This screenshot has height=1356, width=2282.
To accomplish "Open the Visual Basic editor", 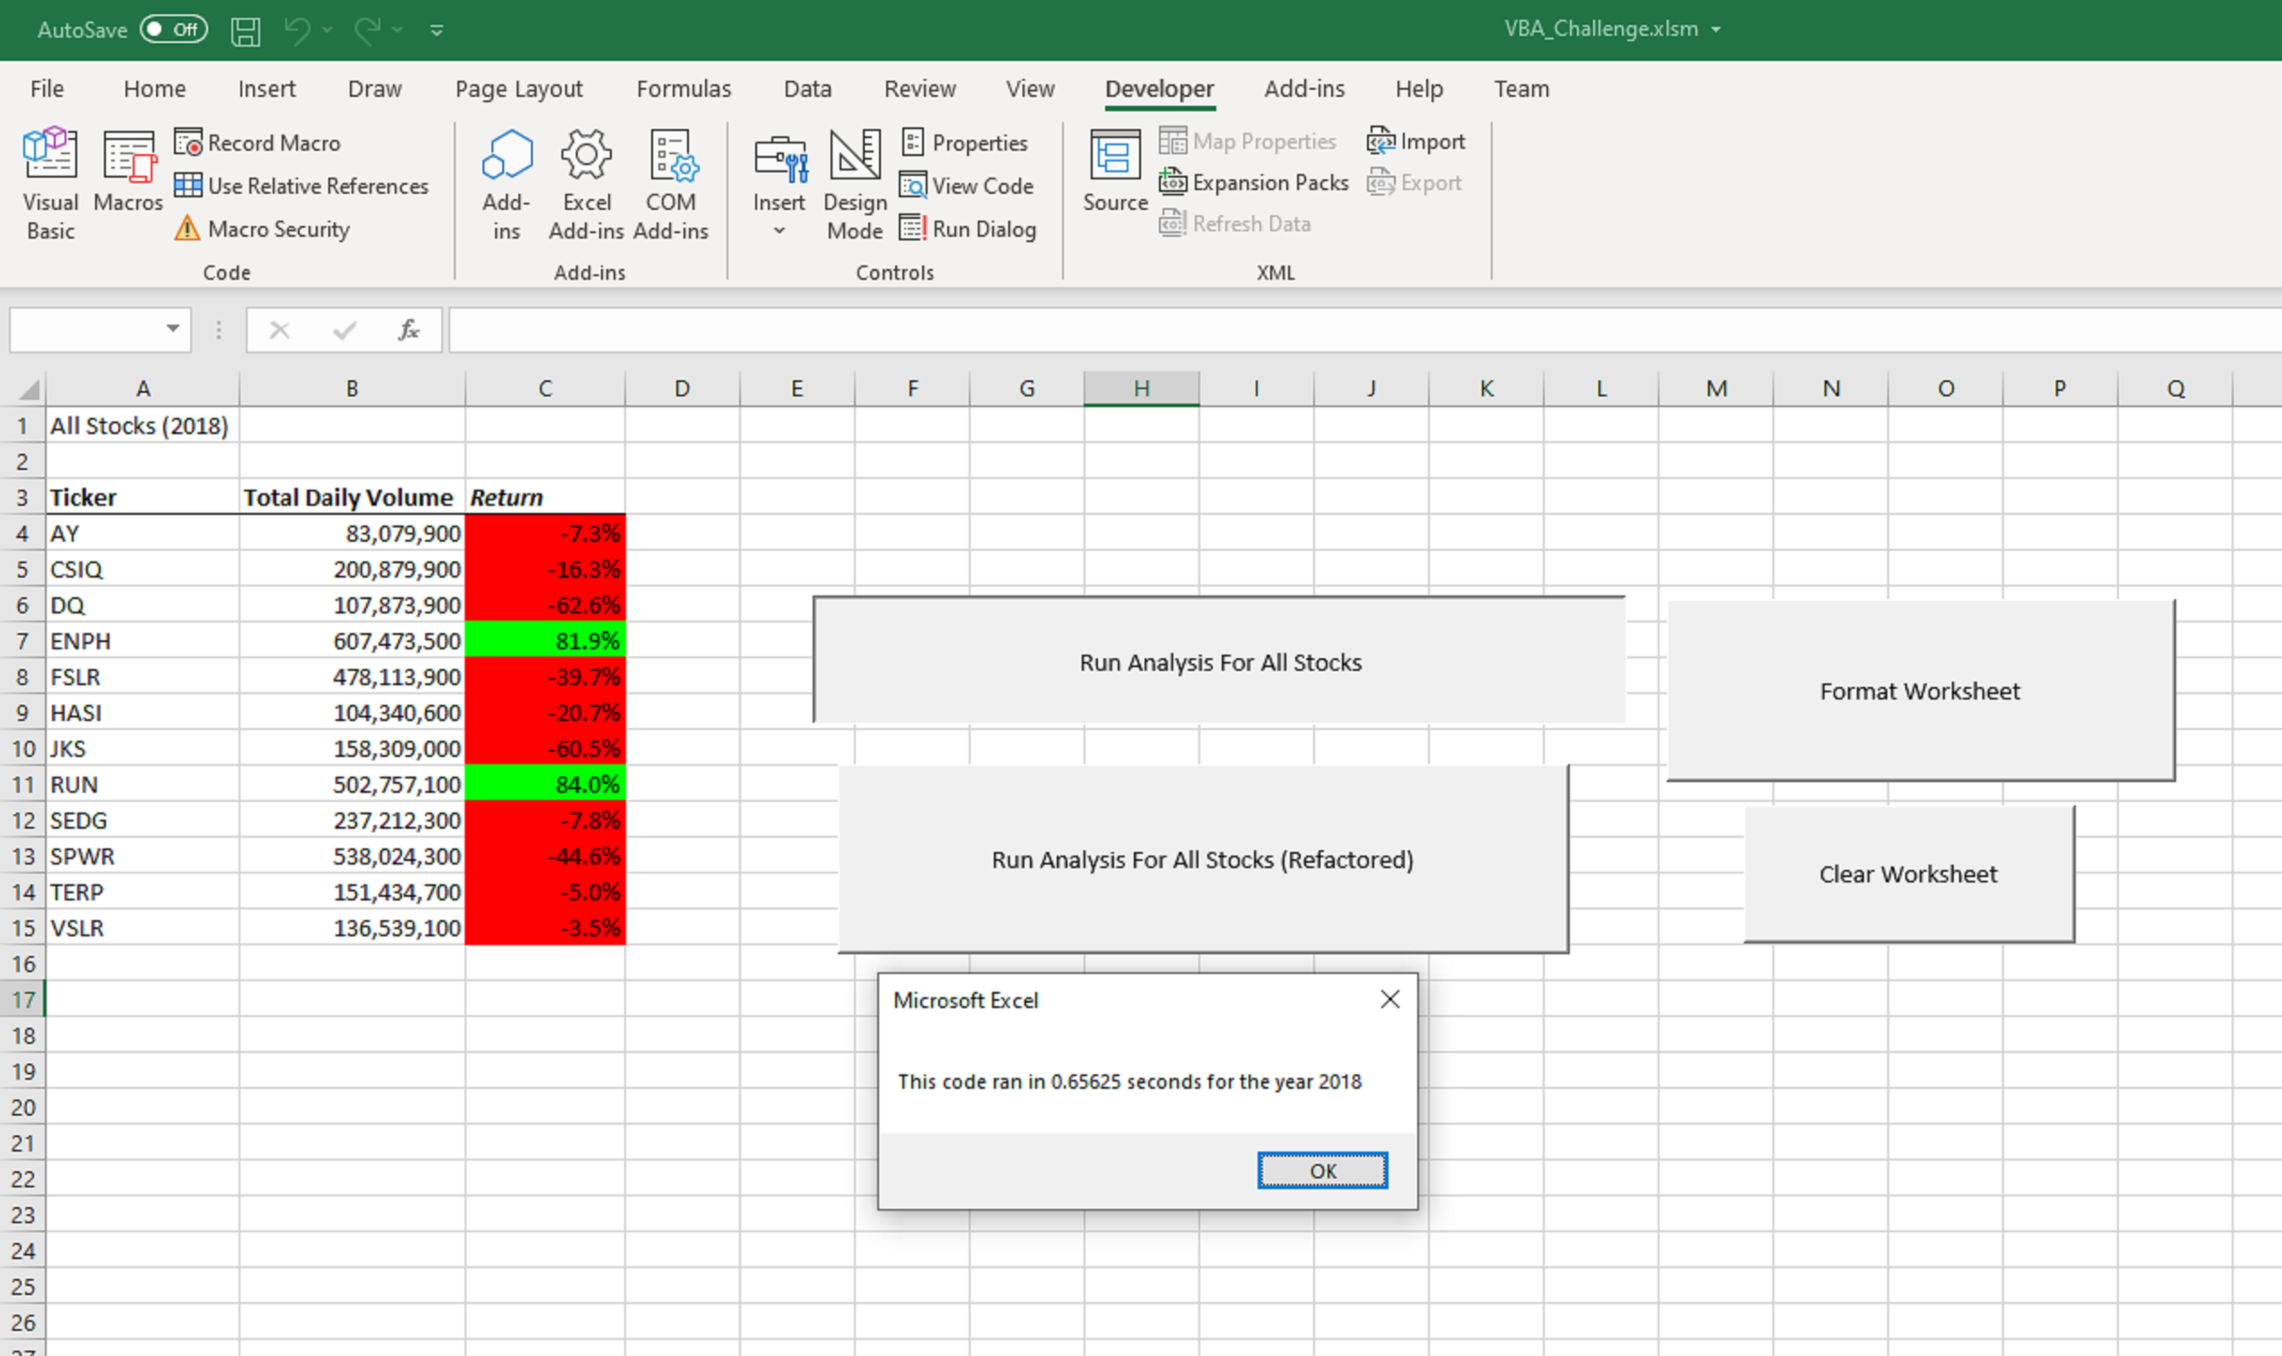I will click(x=50, y=184).
